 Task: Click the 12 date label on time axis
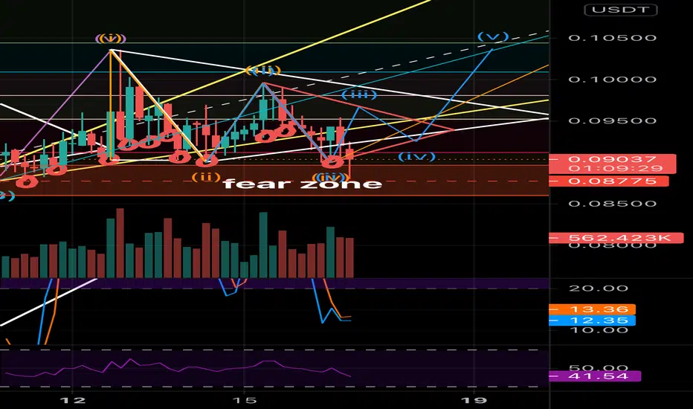tap(72, 400)
